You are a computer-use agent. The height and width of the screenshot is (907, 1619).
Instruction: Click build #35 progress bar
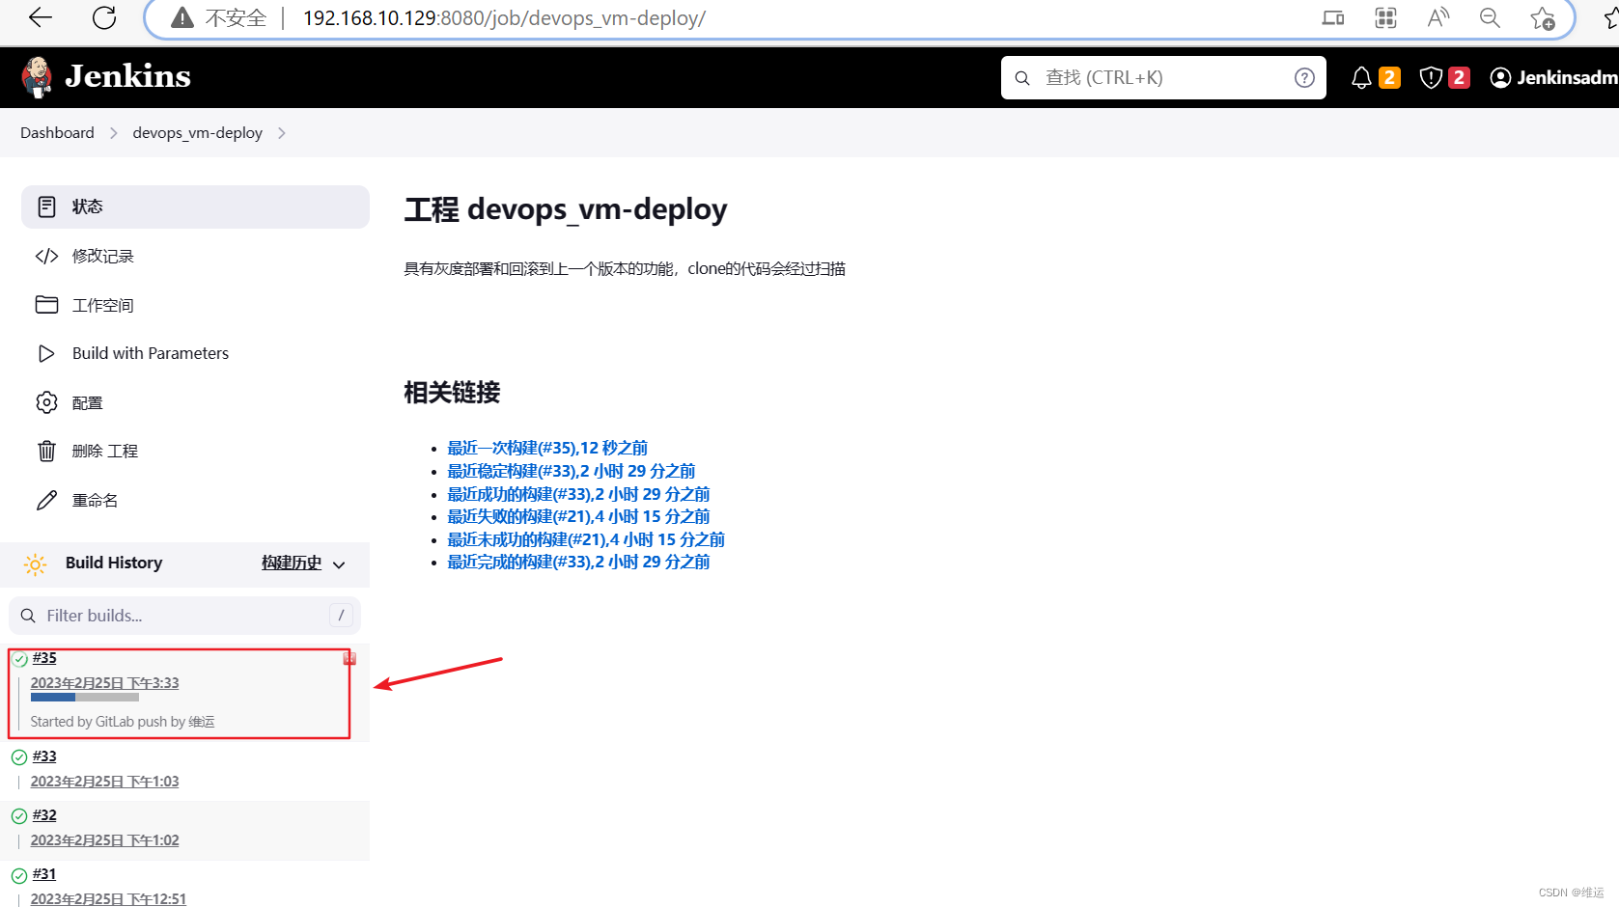(85, 697)
